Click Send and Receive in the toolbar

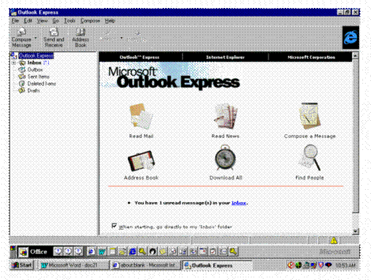[x=54, y=37]
